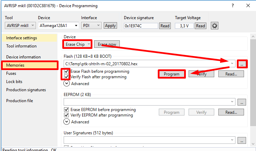Image resolution: width=256 pixels, height=151 pixels.
Task: Select Fuses in the sidebar
Action: tap(11, 73)
